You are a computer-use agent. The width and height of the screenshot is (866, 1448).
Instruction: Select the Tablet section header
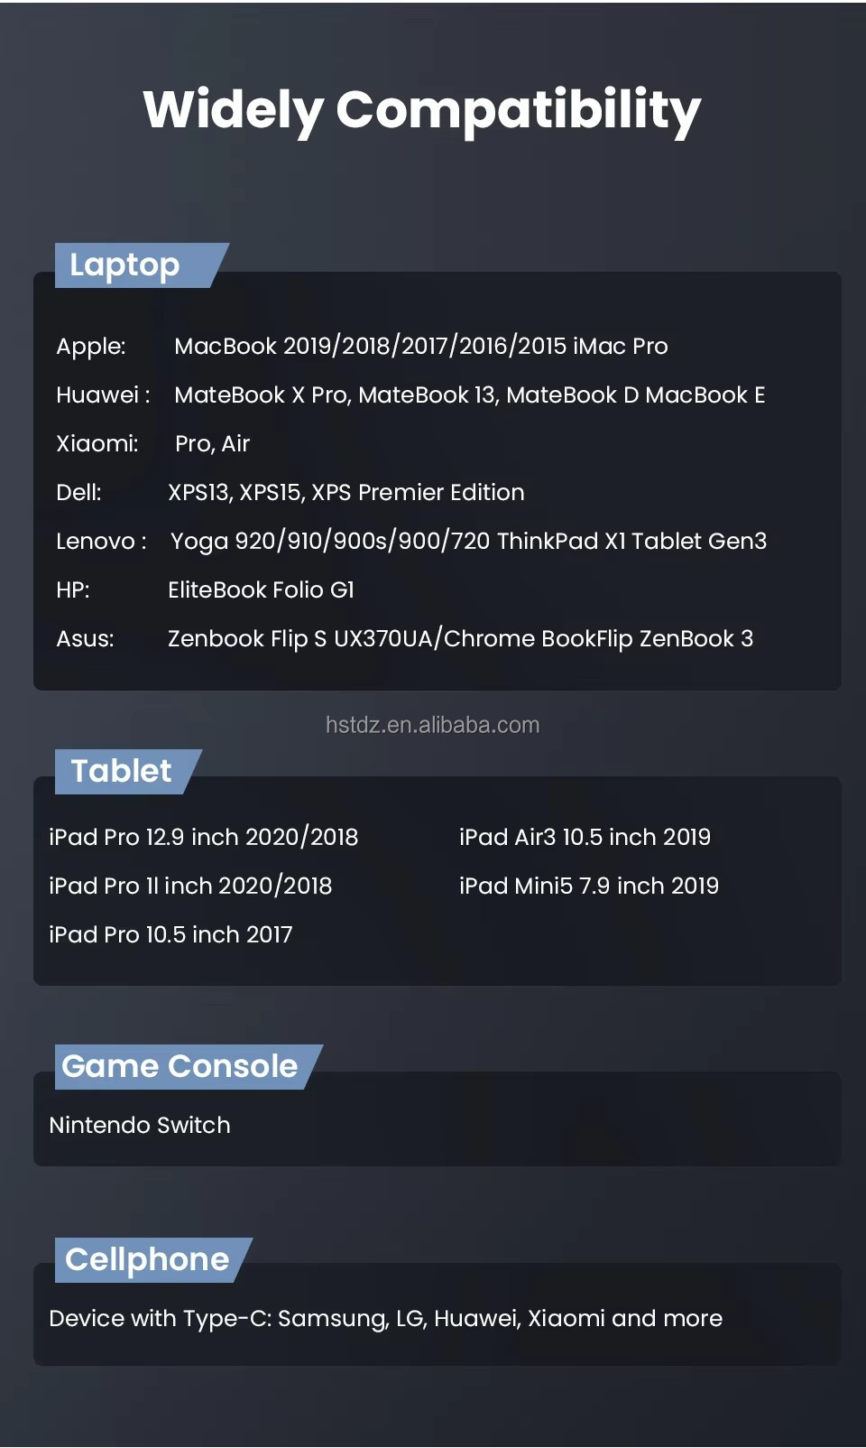click(122, 771)
